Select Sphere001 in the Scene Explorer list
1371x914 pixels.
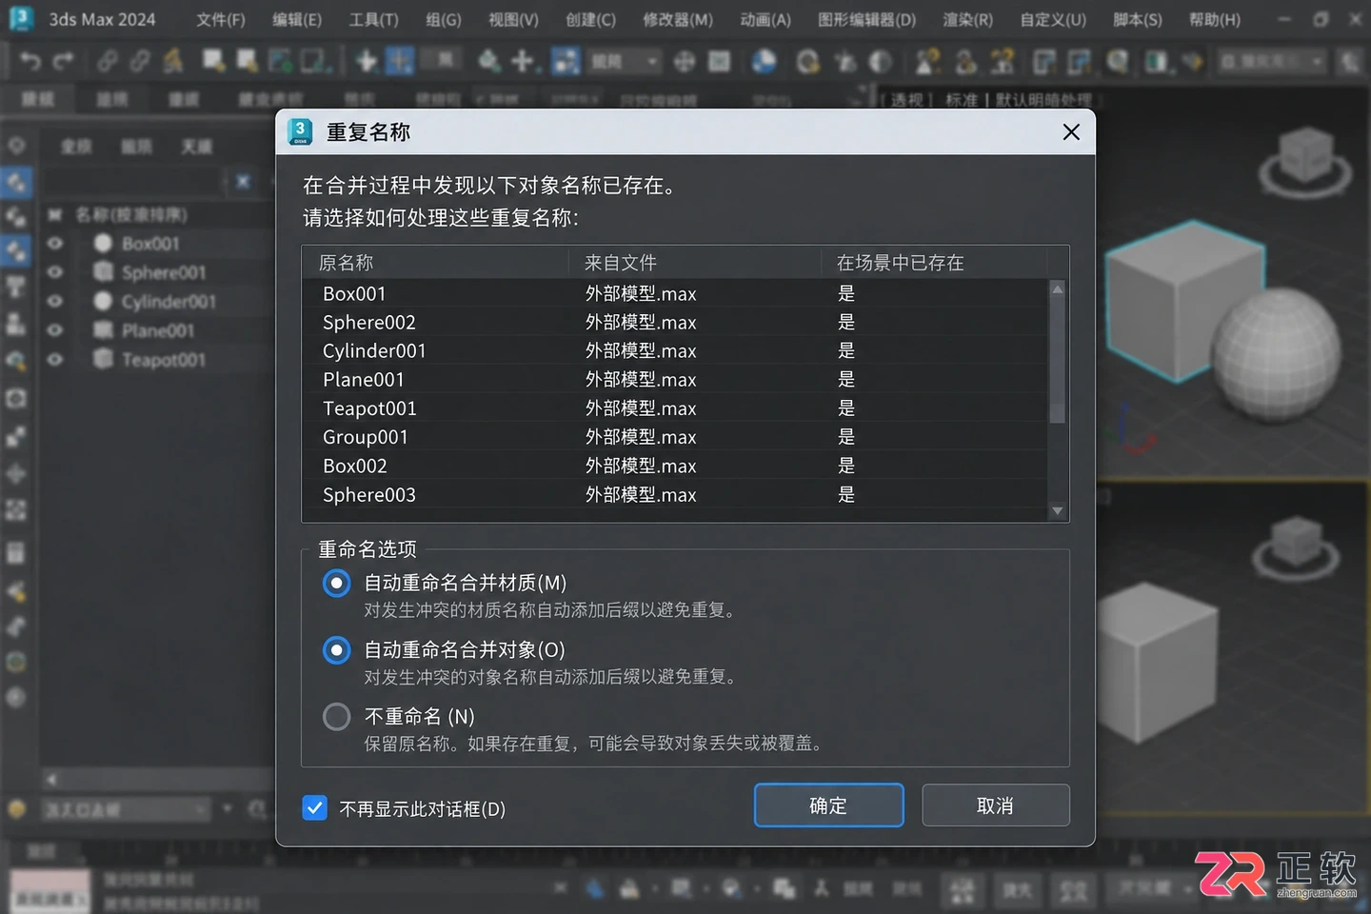[164, 273]
